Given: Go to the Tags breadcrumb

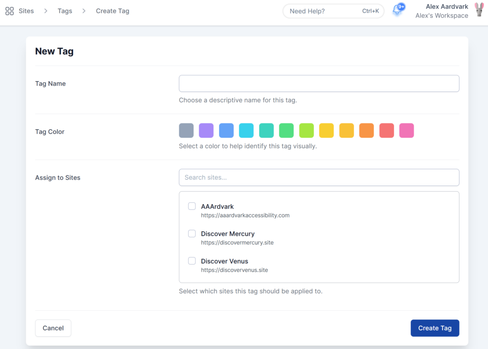Looking at the screenshot, I should coord(65,11).
